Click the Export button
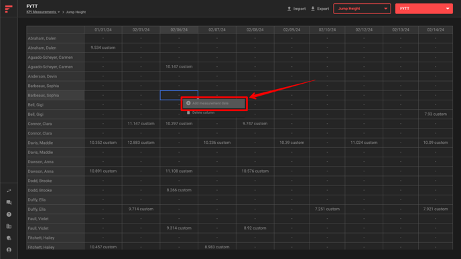This screenshot has width=461, height=259. coord(320,9)
